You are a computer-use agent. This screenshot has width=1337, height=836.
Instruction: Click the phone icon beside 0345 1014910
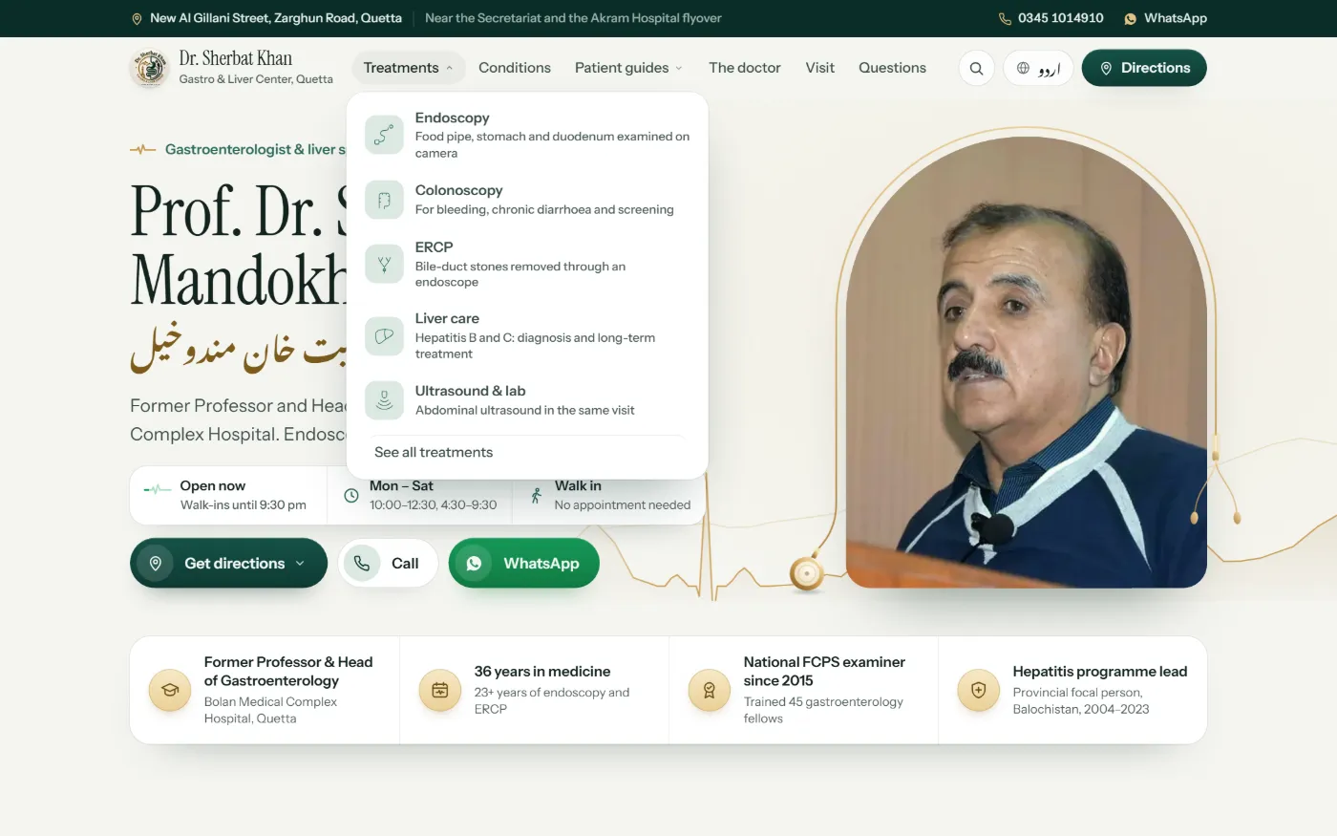pyautogui.click(x=1005, y=18)
